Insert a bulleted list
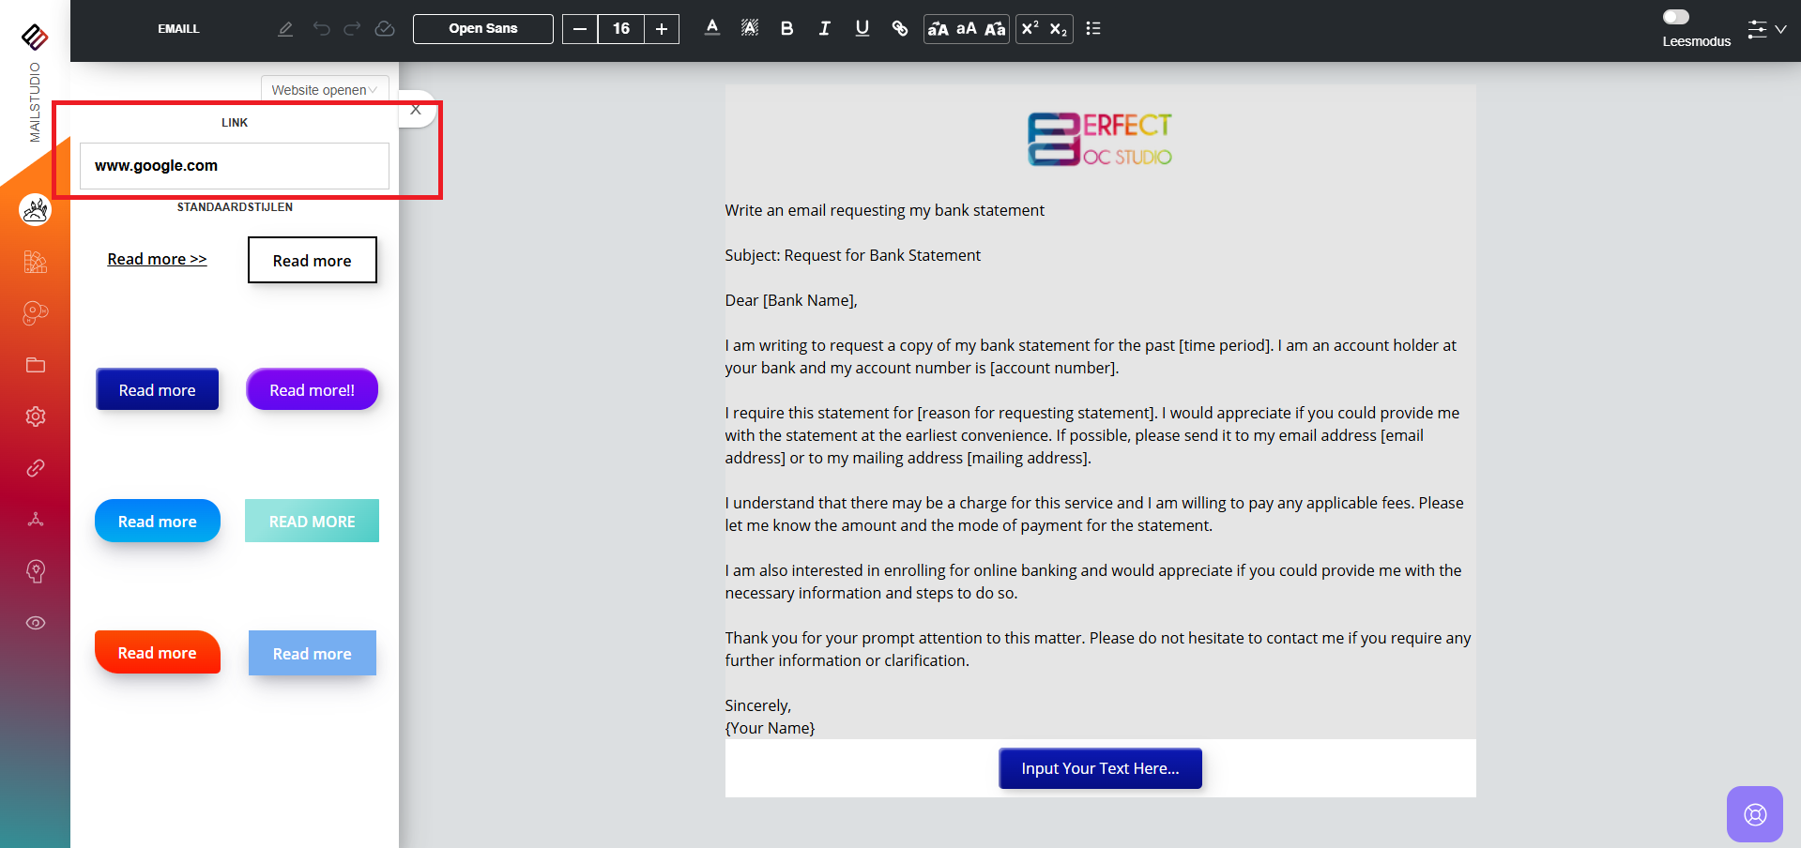The image size is (1801, 848). (1092, 29)
